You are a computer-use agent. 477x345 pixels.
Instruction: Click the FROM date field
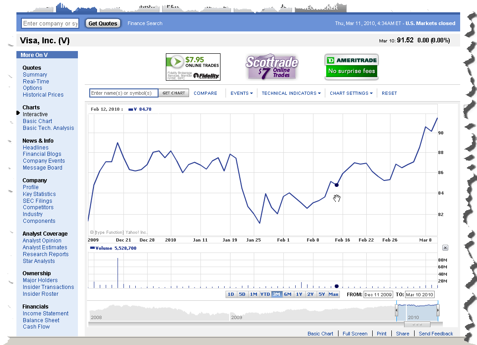pyautogui.click(x=378, y=295)
